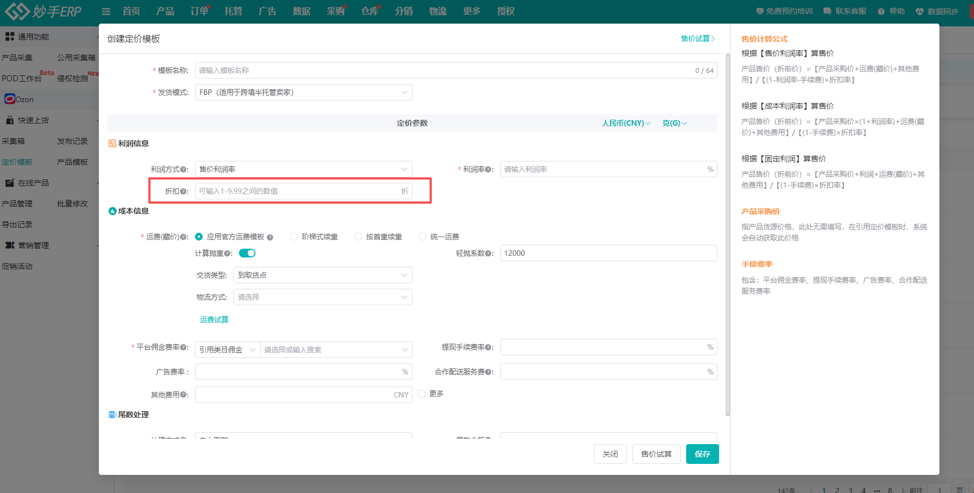974x493 pixels.
Task: Click the 数据同步 sync icon
Action: (x=920, y=12)
